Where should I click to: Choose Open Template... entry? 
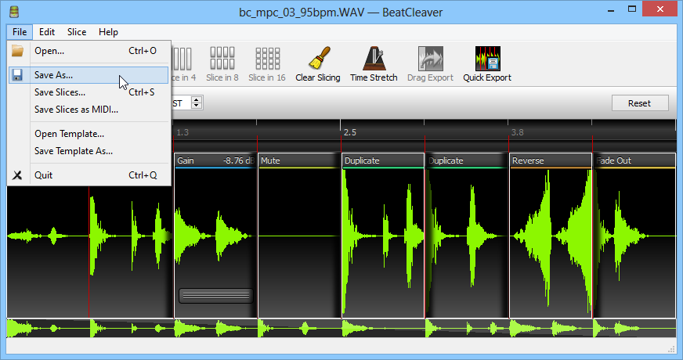click(x=89, y=134)
